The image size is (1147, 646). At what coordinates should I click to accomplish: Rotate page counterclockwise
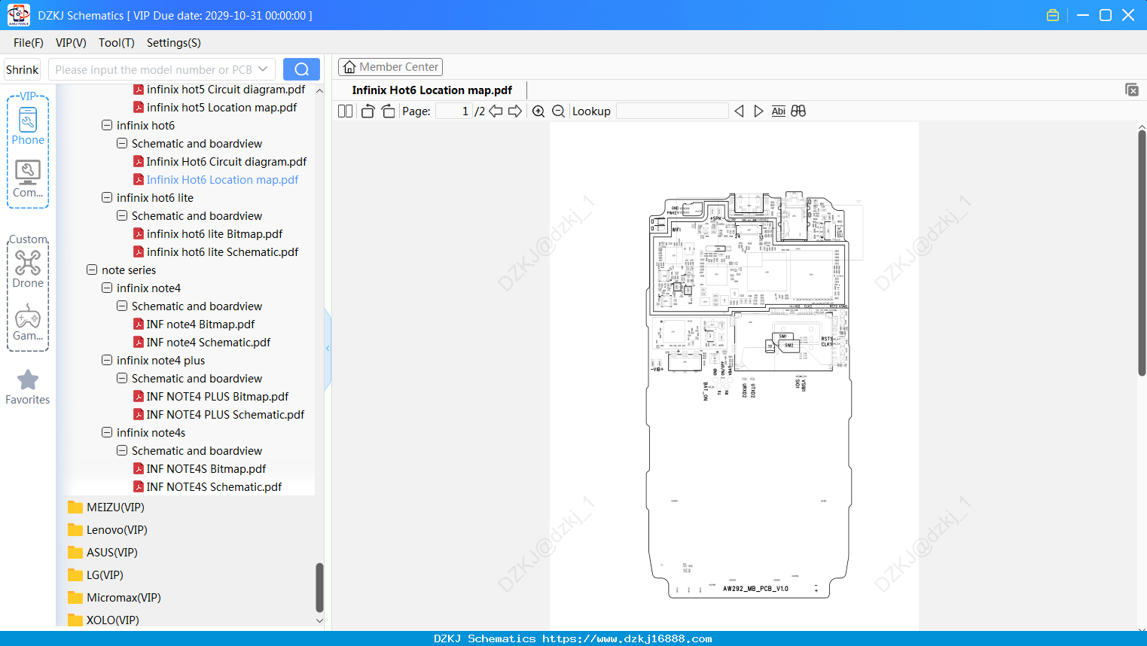coord(368,111)
